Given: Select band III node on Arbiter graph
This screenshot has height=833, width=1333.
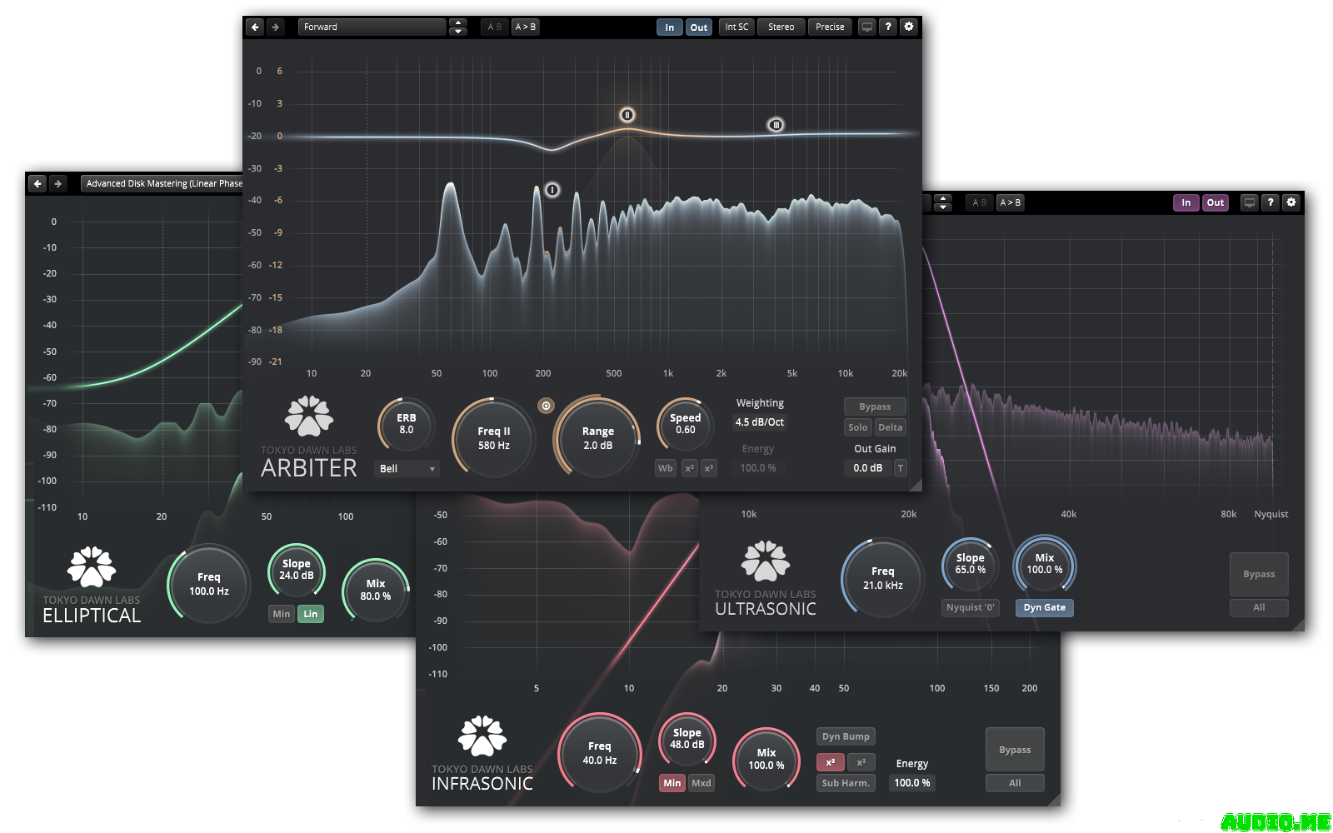Looking at the screenshot, I should pyautogui.click(x=776, y=125).
